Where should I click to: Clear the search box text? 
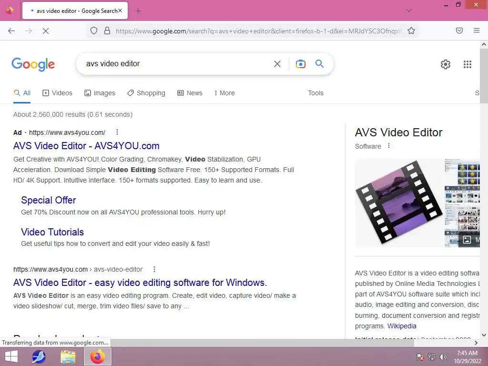tap(277, 64)
